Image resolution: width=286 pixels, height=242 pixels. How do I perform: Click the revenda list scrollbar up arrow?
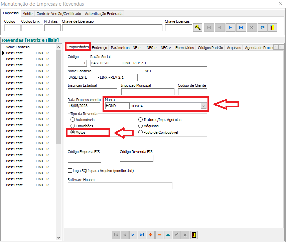point(58,47)
